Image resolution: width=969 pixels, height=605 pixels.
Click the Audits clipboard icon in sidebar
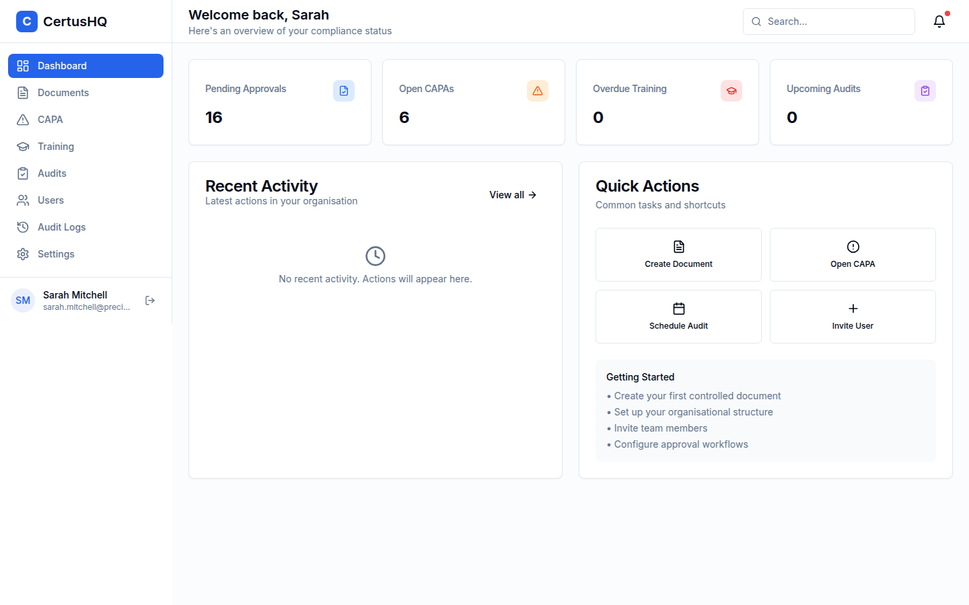point(23,173)
